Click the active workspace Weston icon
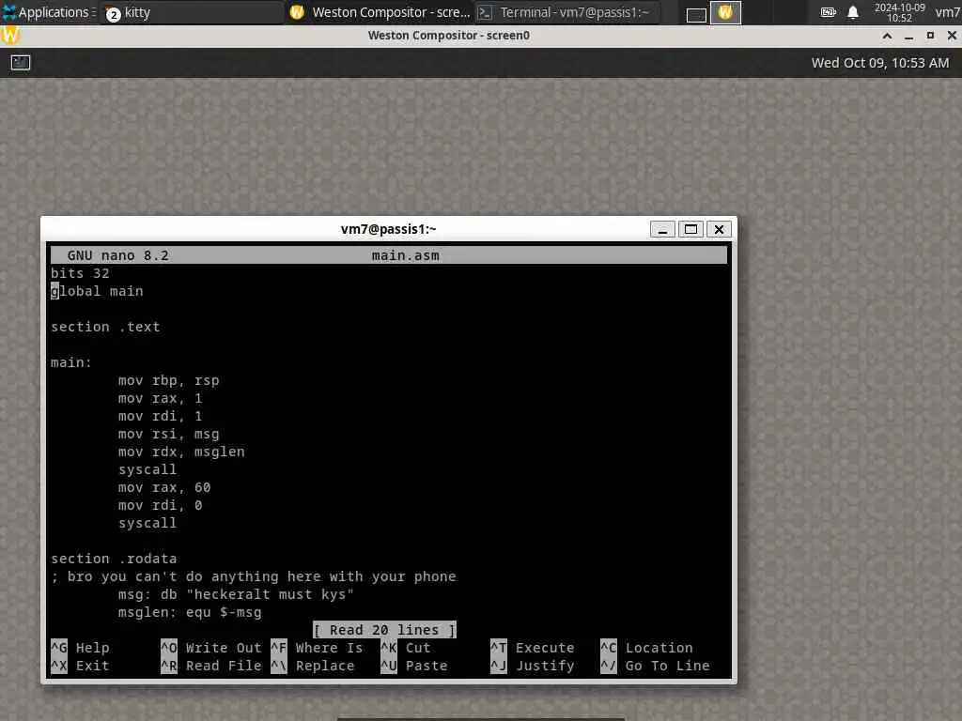Image resolution: width=962 pixels, height=721 pixels. coord(725,12)
